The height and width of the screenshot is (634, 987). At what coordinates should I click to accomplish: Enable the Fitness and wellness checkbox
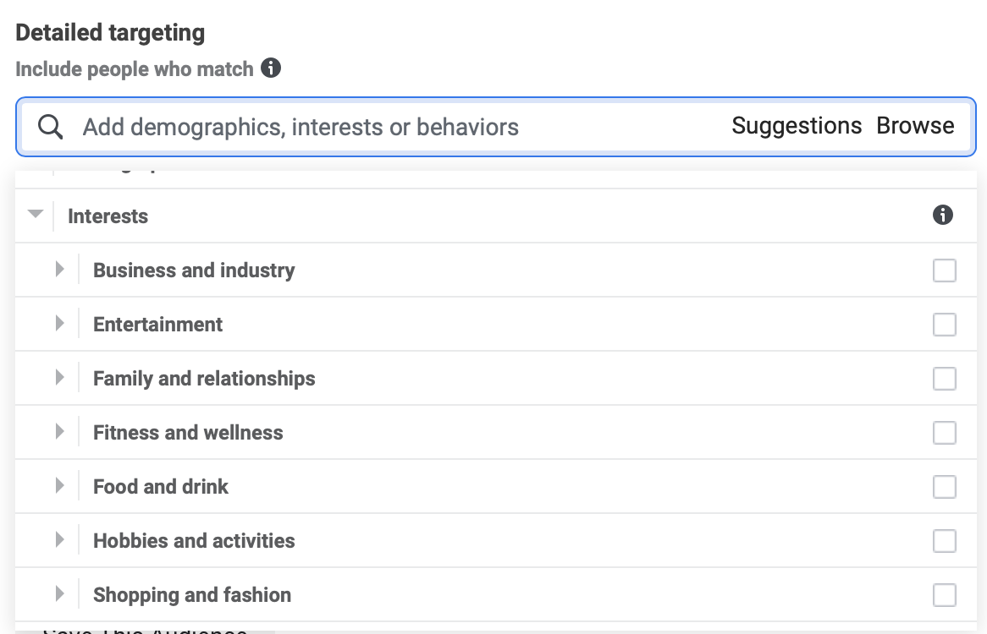tap(944, 433)
